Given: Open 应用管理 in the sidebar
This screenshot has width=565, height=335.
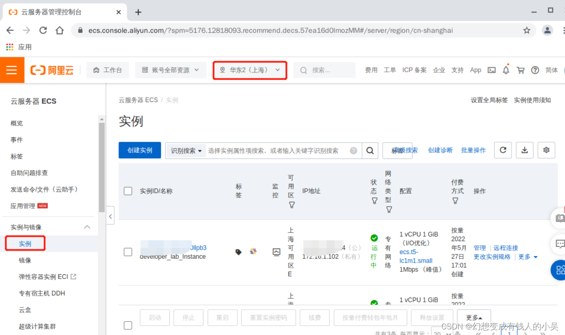Looking at the screenshot, I should click(x=23, y=206).
